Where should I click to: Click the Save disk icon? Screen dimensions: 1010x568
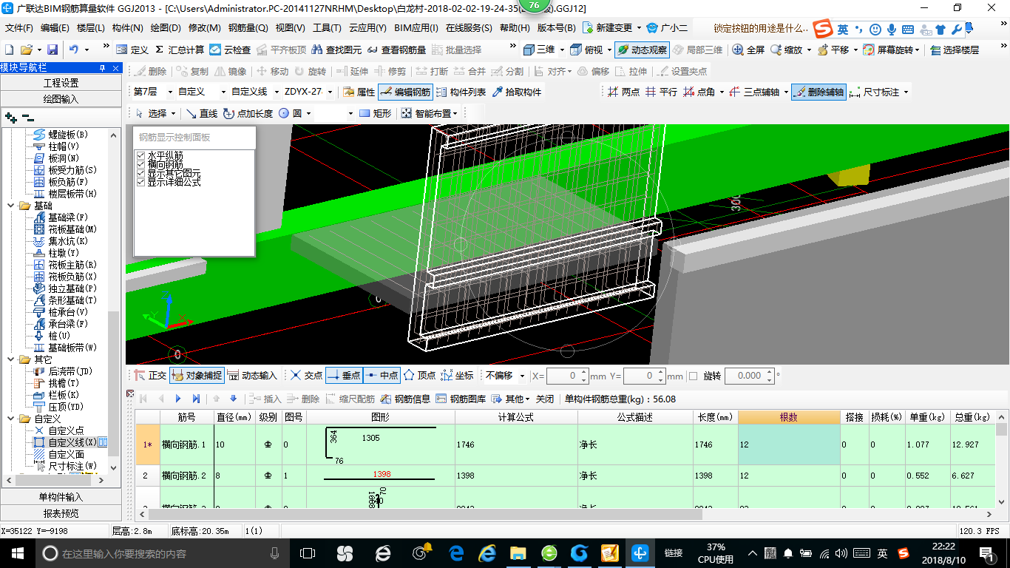(52, 50)
